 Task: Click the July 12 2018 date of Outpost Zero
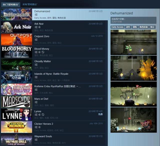click(x=97, y=36)
